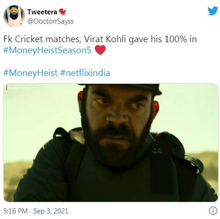The height and width of the screenshot is (219, 220).
Task: Open the Tweetera profile avatar
Action: pyautogui.click(x=14, y=16)
